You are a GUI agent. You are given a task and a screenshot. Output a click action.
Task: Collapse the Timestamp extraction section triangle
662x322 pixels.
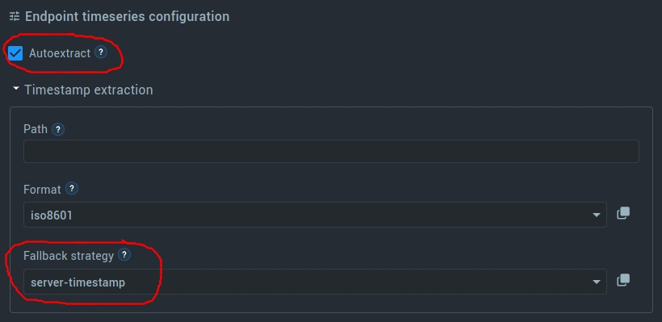click(x=16, y=89)
